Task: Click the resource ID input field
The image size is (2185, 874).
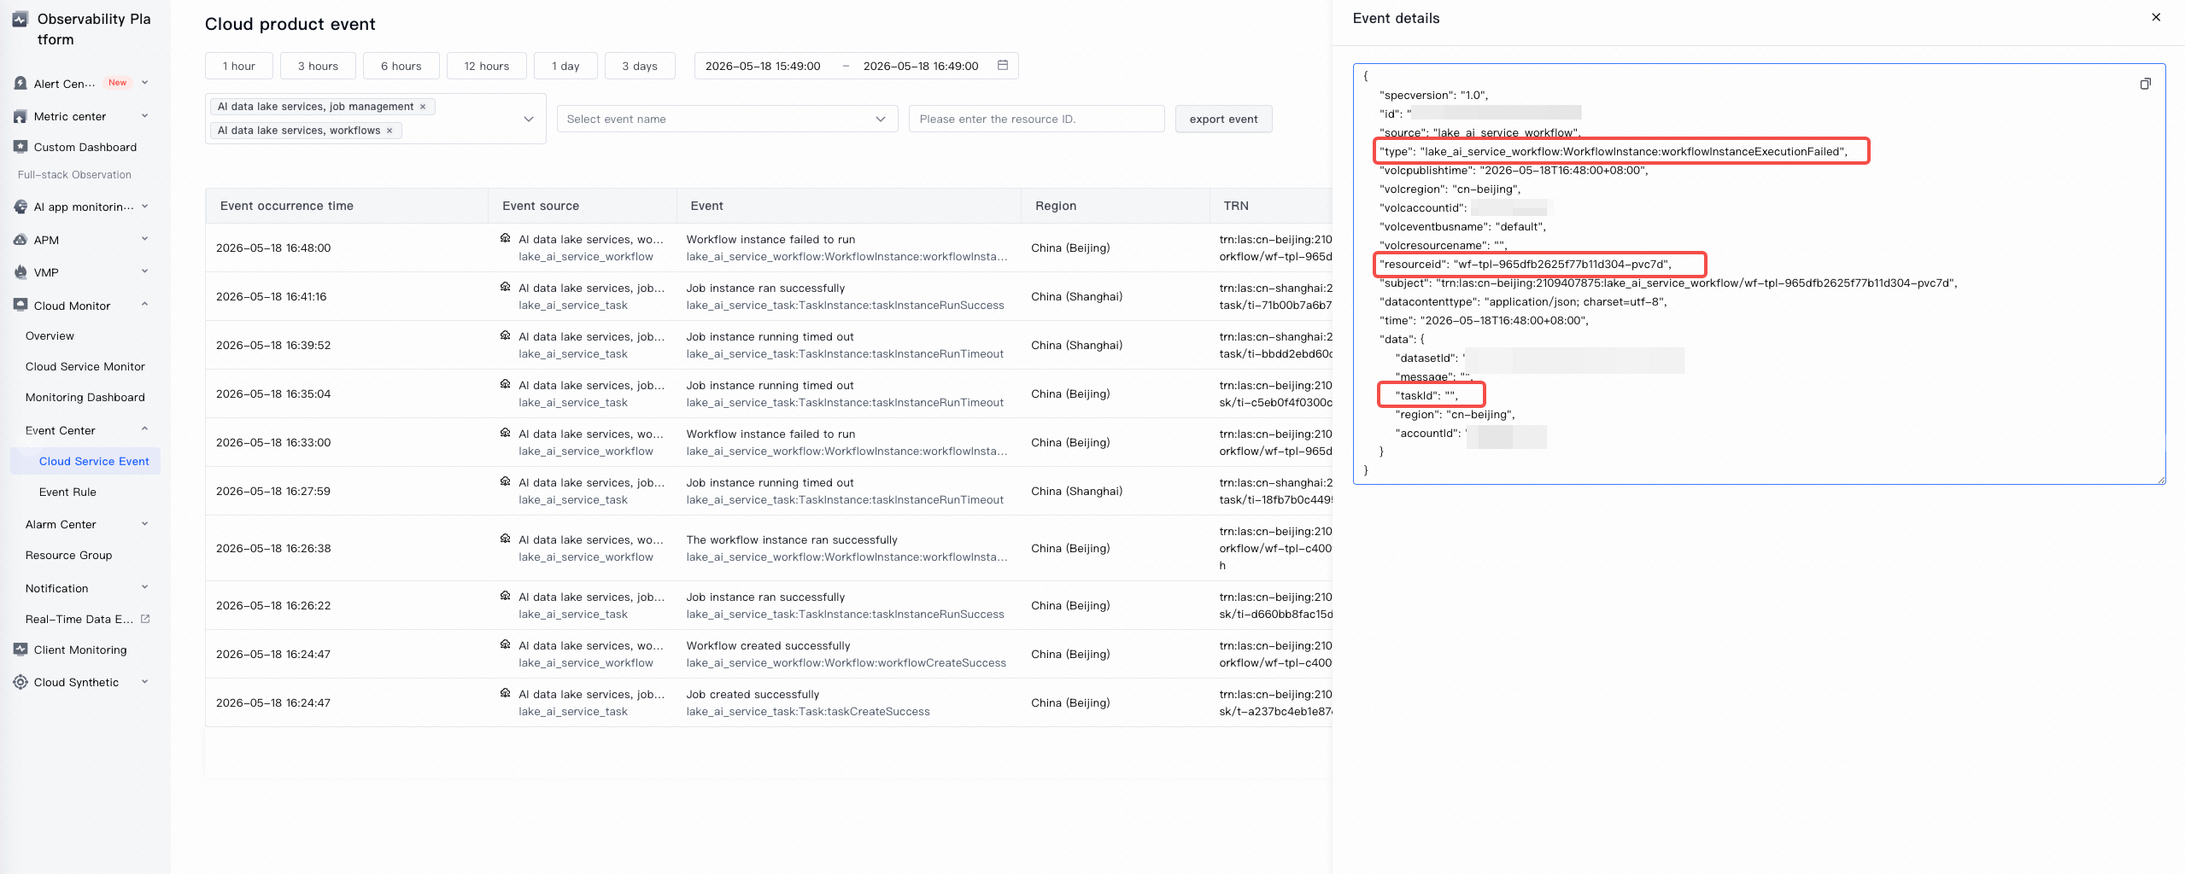Action: pyautogui.click(x=1036, y=119)
